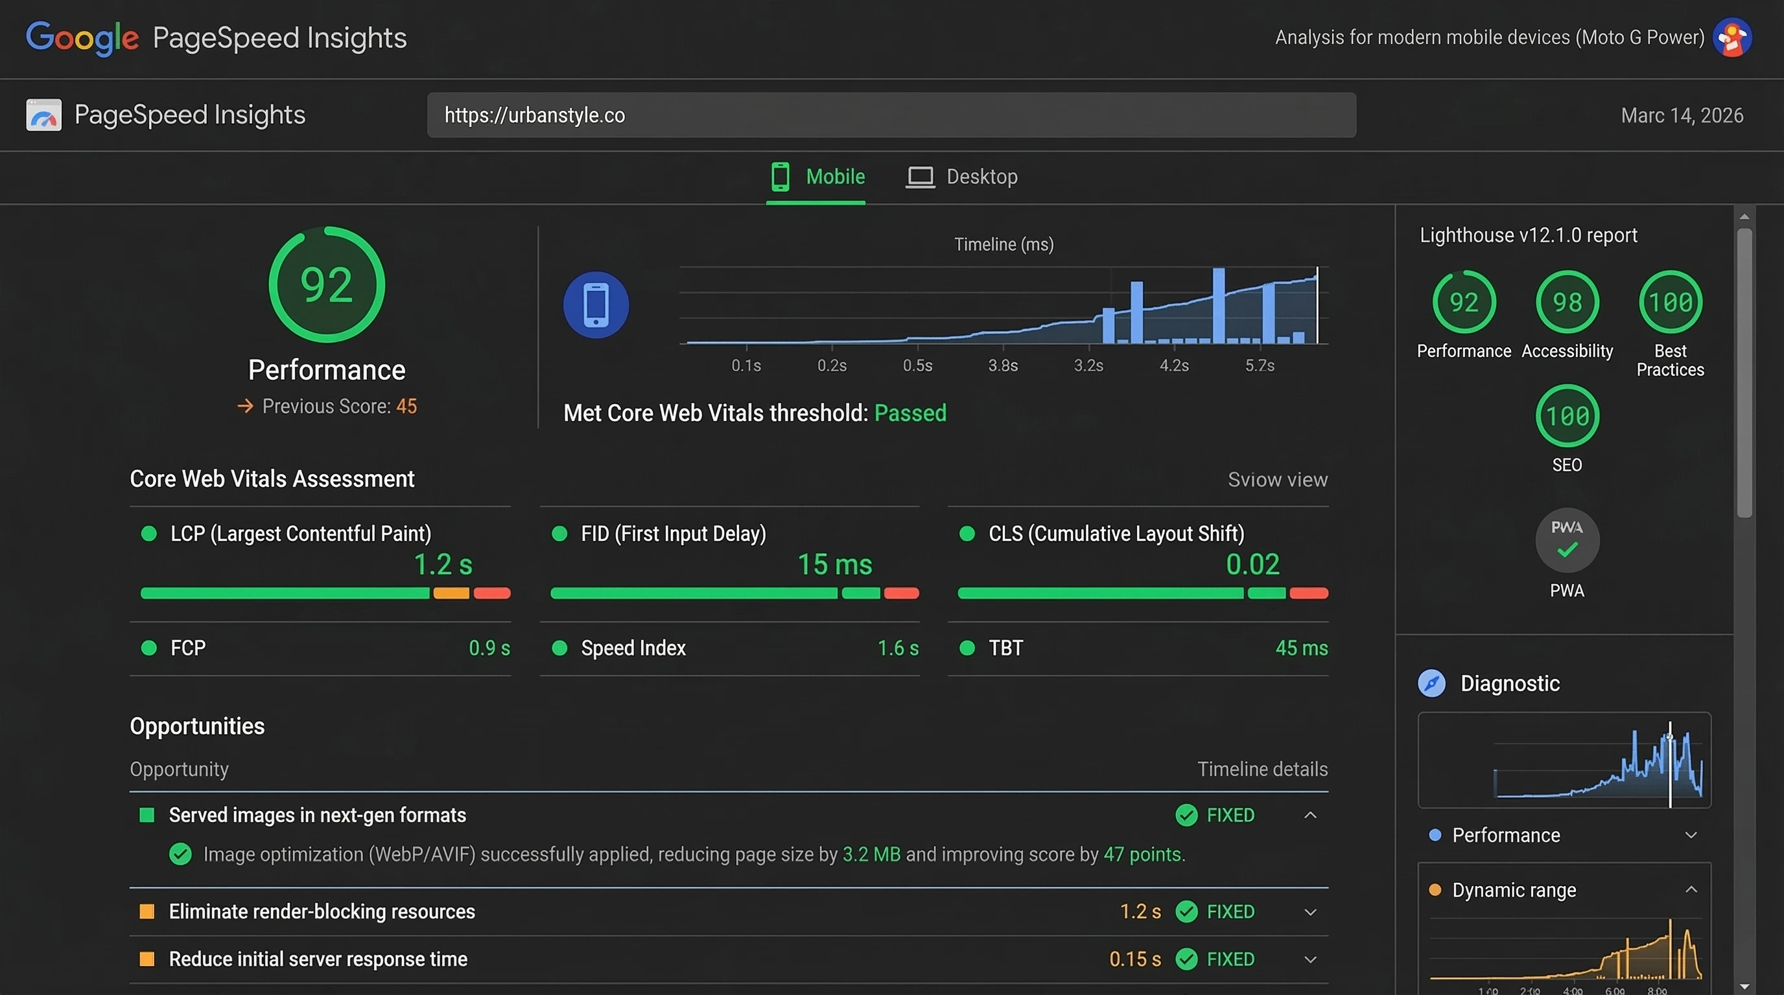Click the URL input field
The image size is (1784, 995).
point(891,115)
